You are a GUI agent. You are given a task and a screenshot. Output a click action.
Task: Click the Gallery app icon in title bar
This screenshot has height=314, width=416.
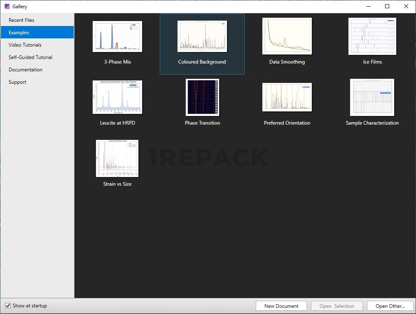[x=7, y=7]
